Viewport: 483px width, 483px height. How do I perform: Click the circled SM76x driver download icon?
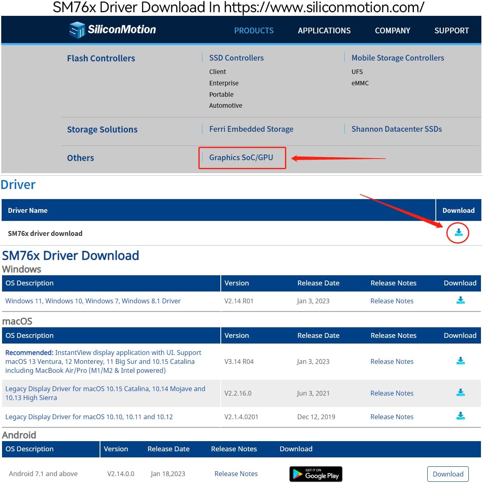[x=458, y=233]
